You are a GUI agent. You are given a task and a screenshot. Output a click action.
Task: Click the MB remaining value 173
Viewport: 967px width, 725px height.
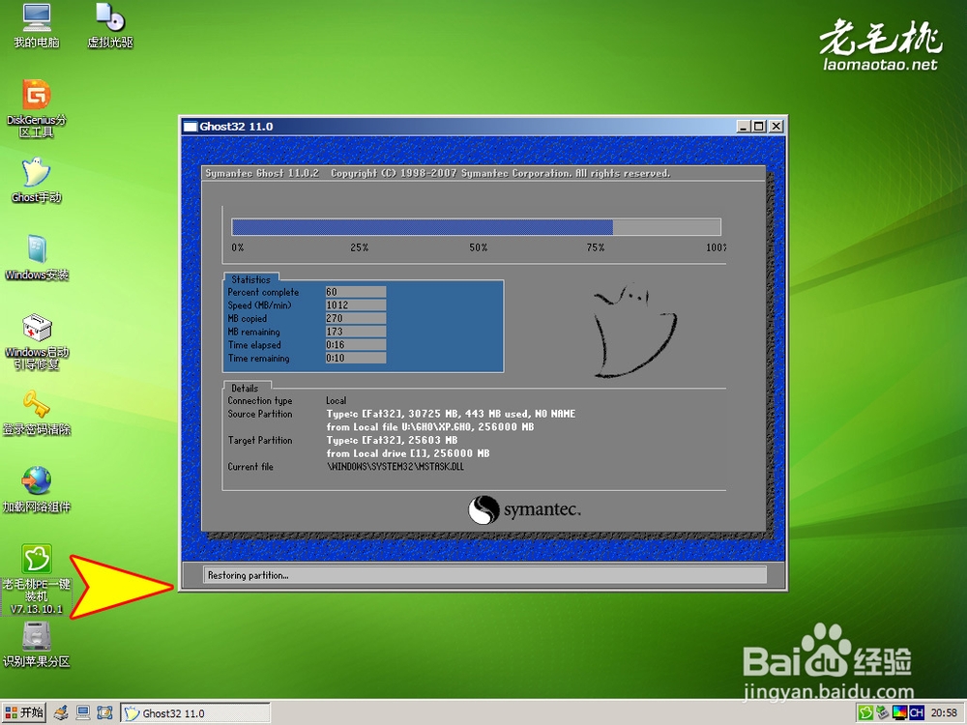click(x=356, y=332)
